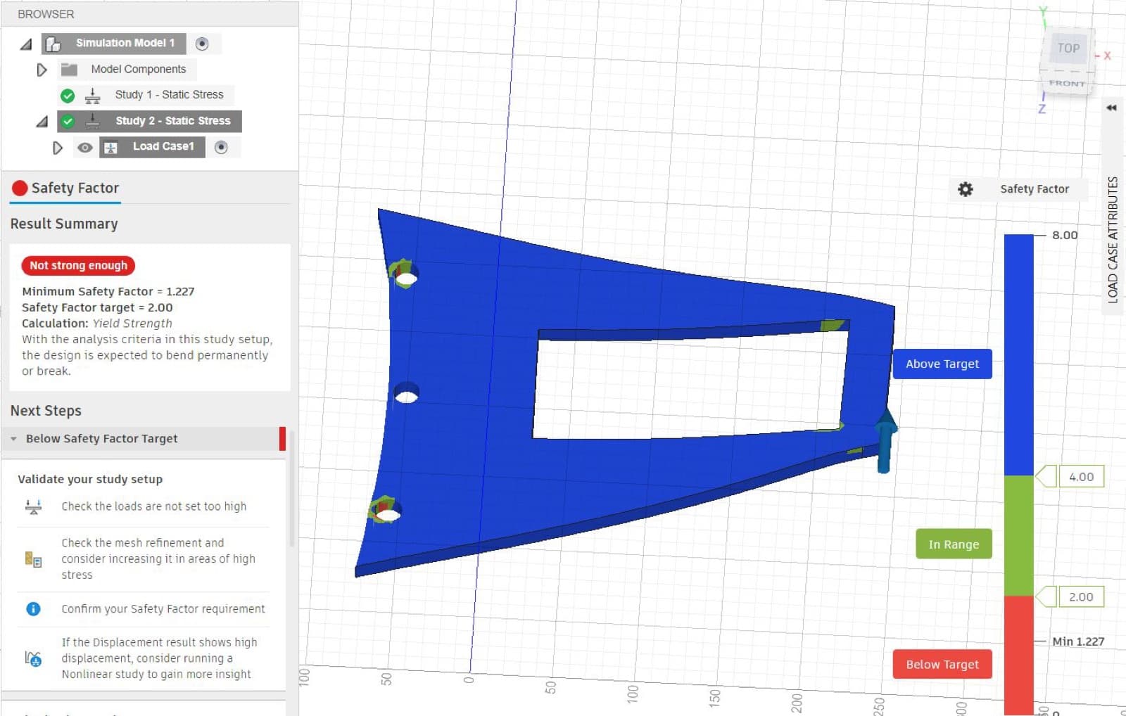Activate Simulation Model 1 radio button
This screenshot has height=716, width=1126.
[x=202, y=44]
